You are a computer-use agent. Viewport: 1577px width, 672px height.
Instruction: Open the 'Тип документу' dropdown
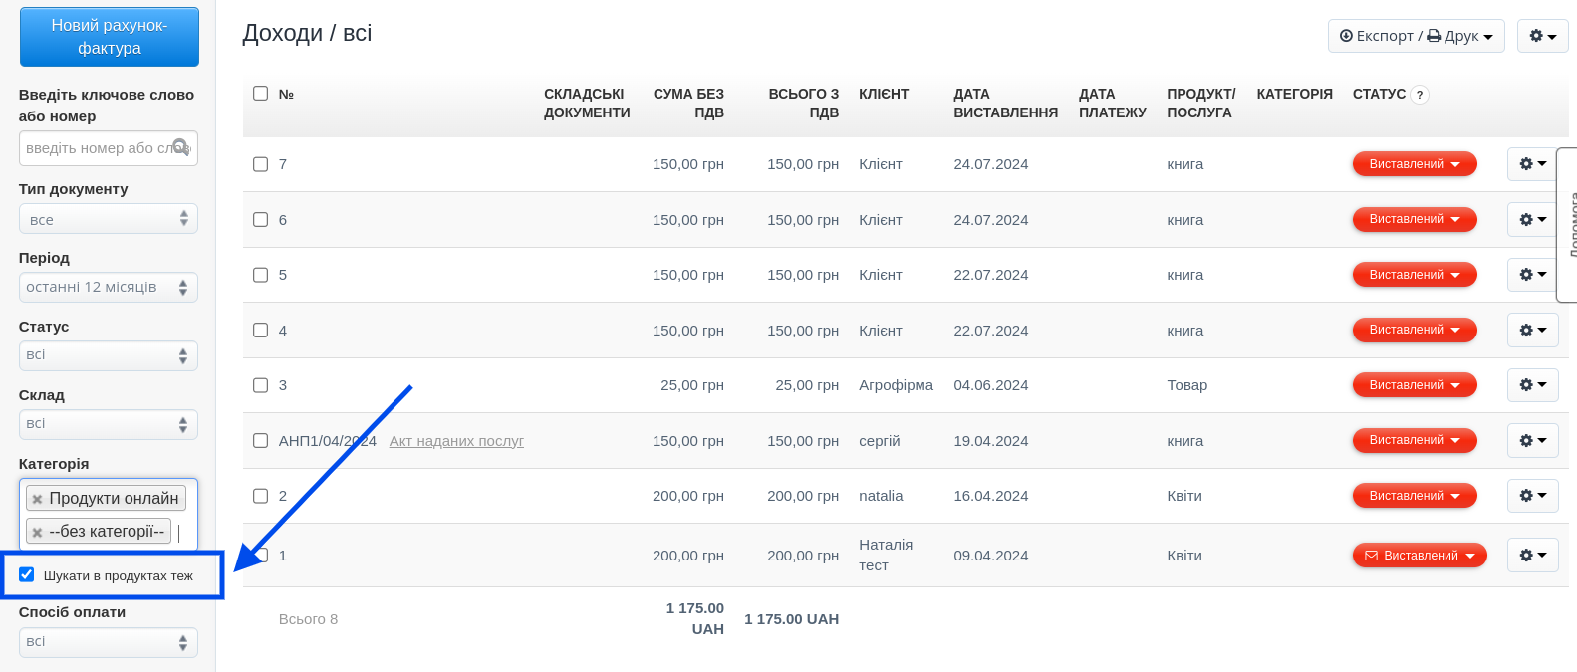[109, 219]
